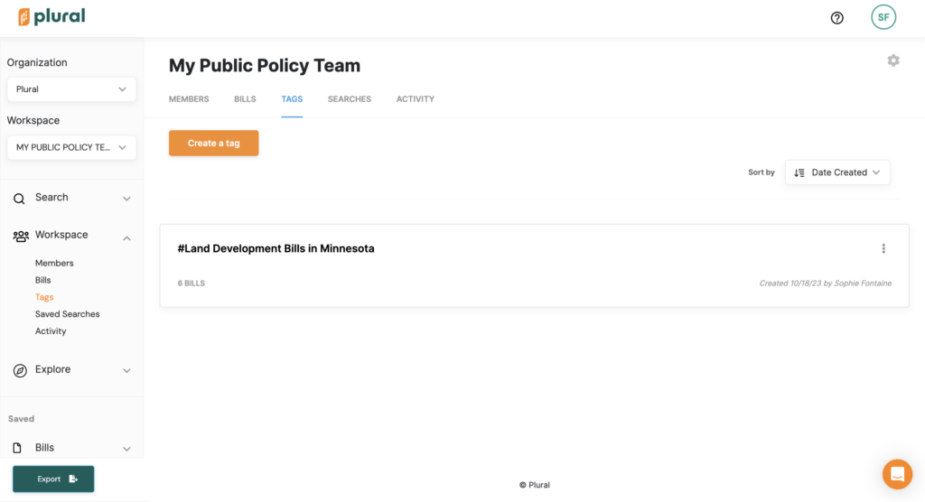This screenshot has height=502, width=925.
Task: Expand the Explore sidebar section
Action: click(x=126, y=370)
